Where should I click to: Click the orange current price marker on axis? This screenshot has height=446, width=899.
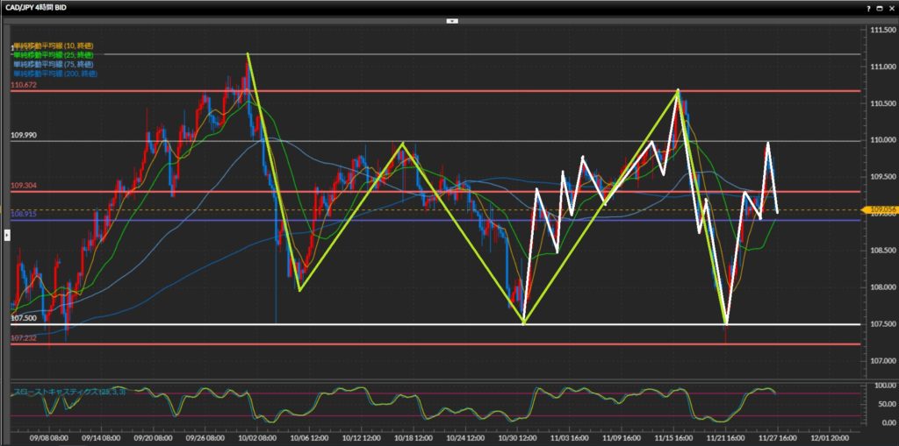[x=879, y=210]
